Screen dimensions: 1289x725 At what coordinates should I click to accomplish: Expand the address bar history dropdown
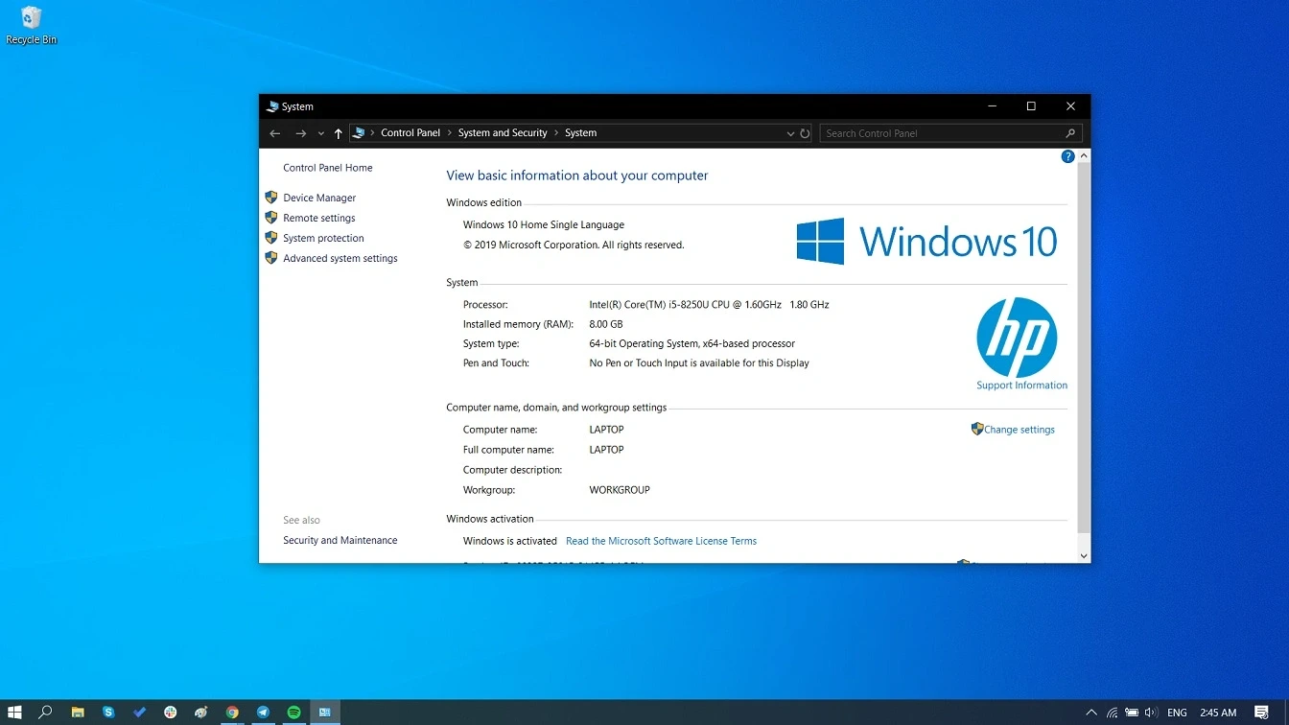pyautogui.click(x=790, y=133)
